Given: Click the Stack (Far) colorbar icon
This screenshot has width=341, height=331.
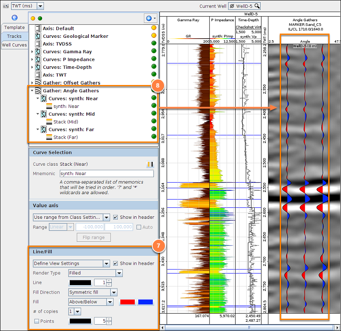Looking at the screenshot, I should (x=49, y=137).
